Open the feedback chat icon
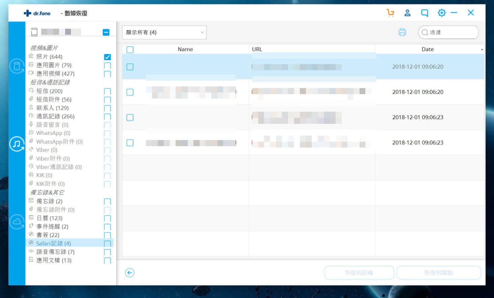Screen dimensions: 494x298 pyautogui.click(x=424, y=13)
